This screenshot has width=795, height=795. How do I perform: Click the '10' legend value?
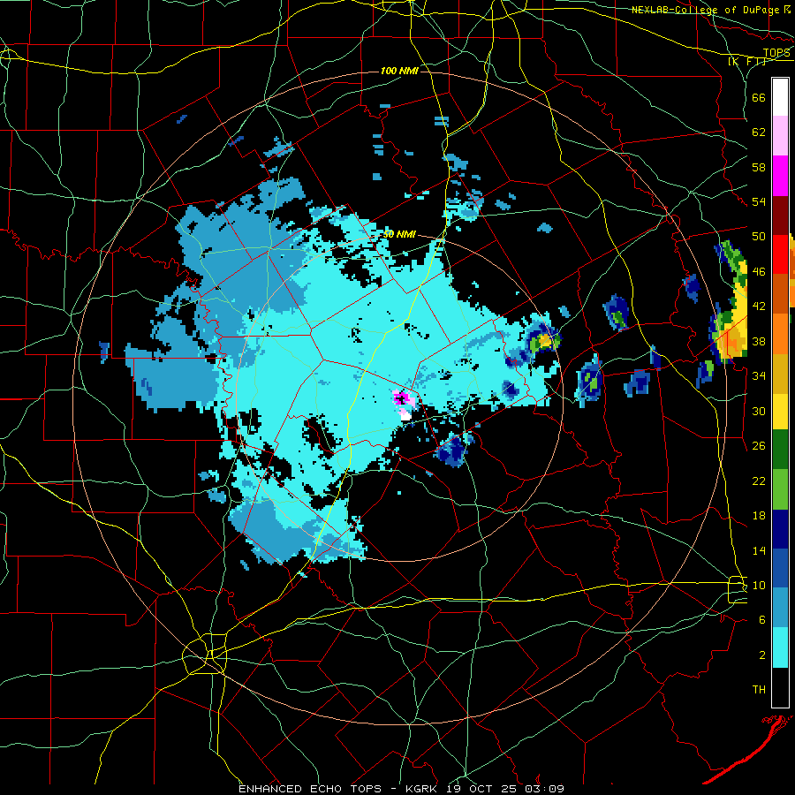759,585
